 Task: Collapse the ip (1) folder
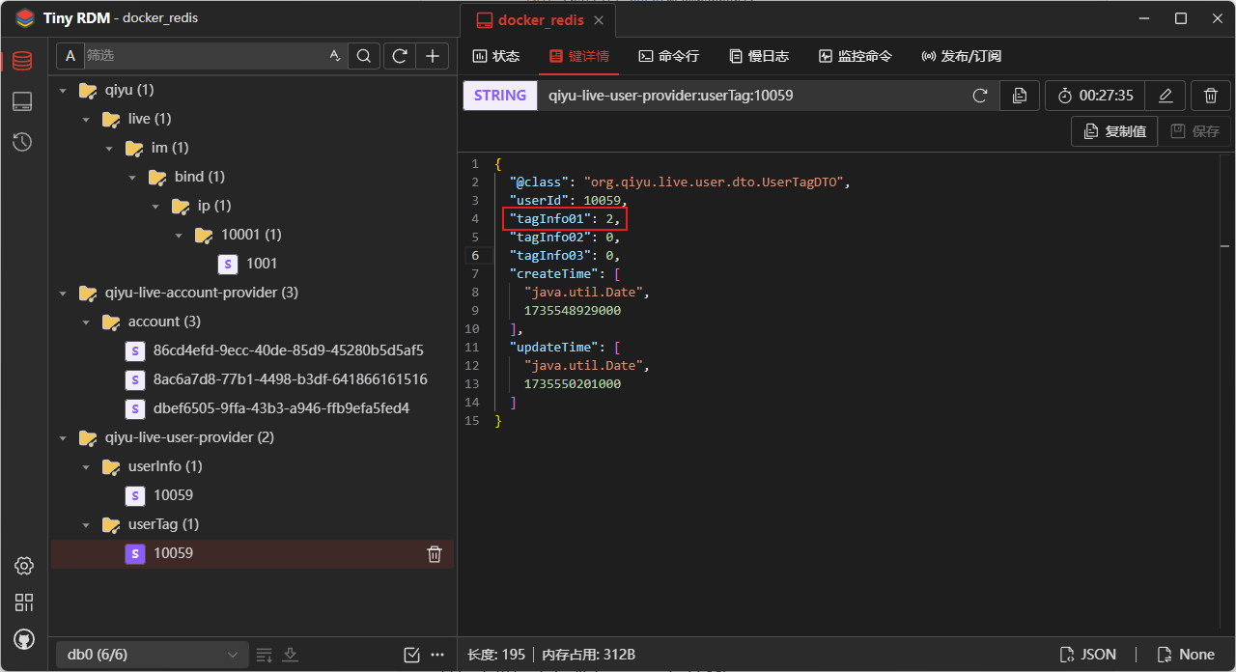[x=155, y=206]
